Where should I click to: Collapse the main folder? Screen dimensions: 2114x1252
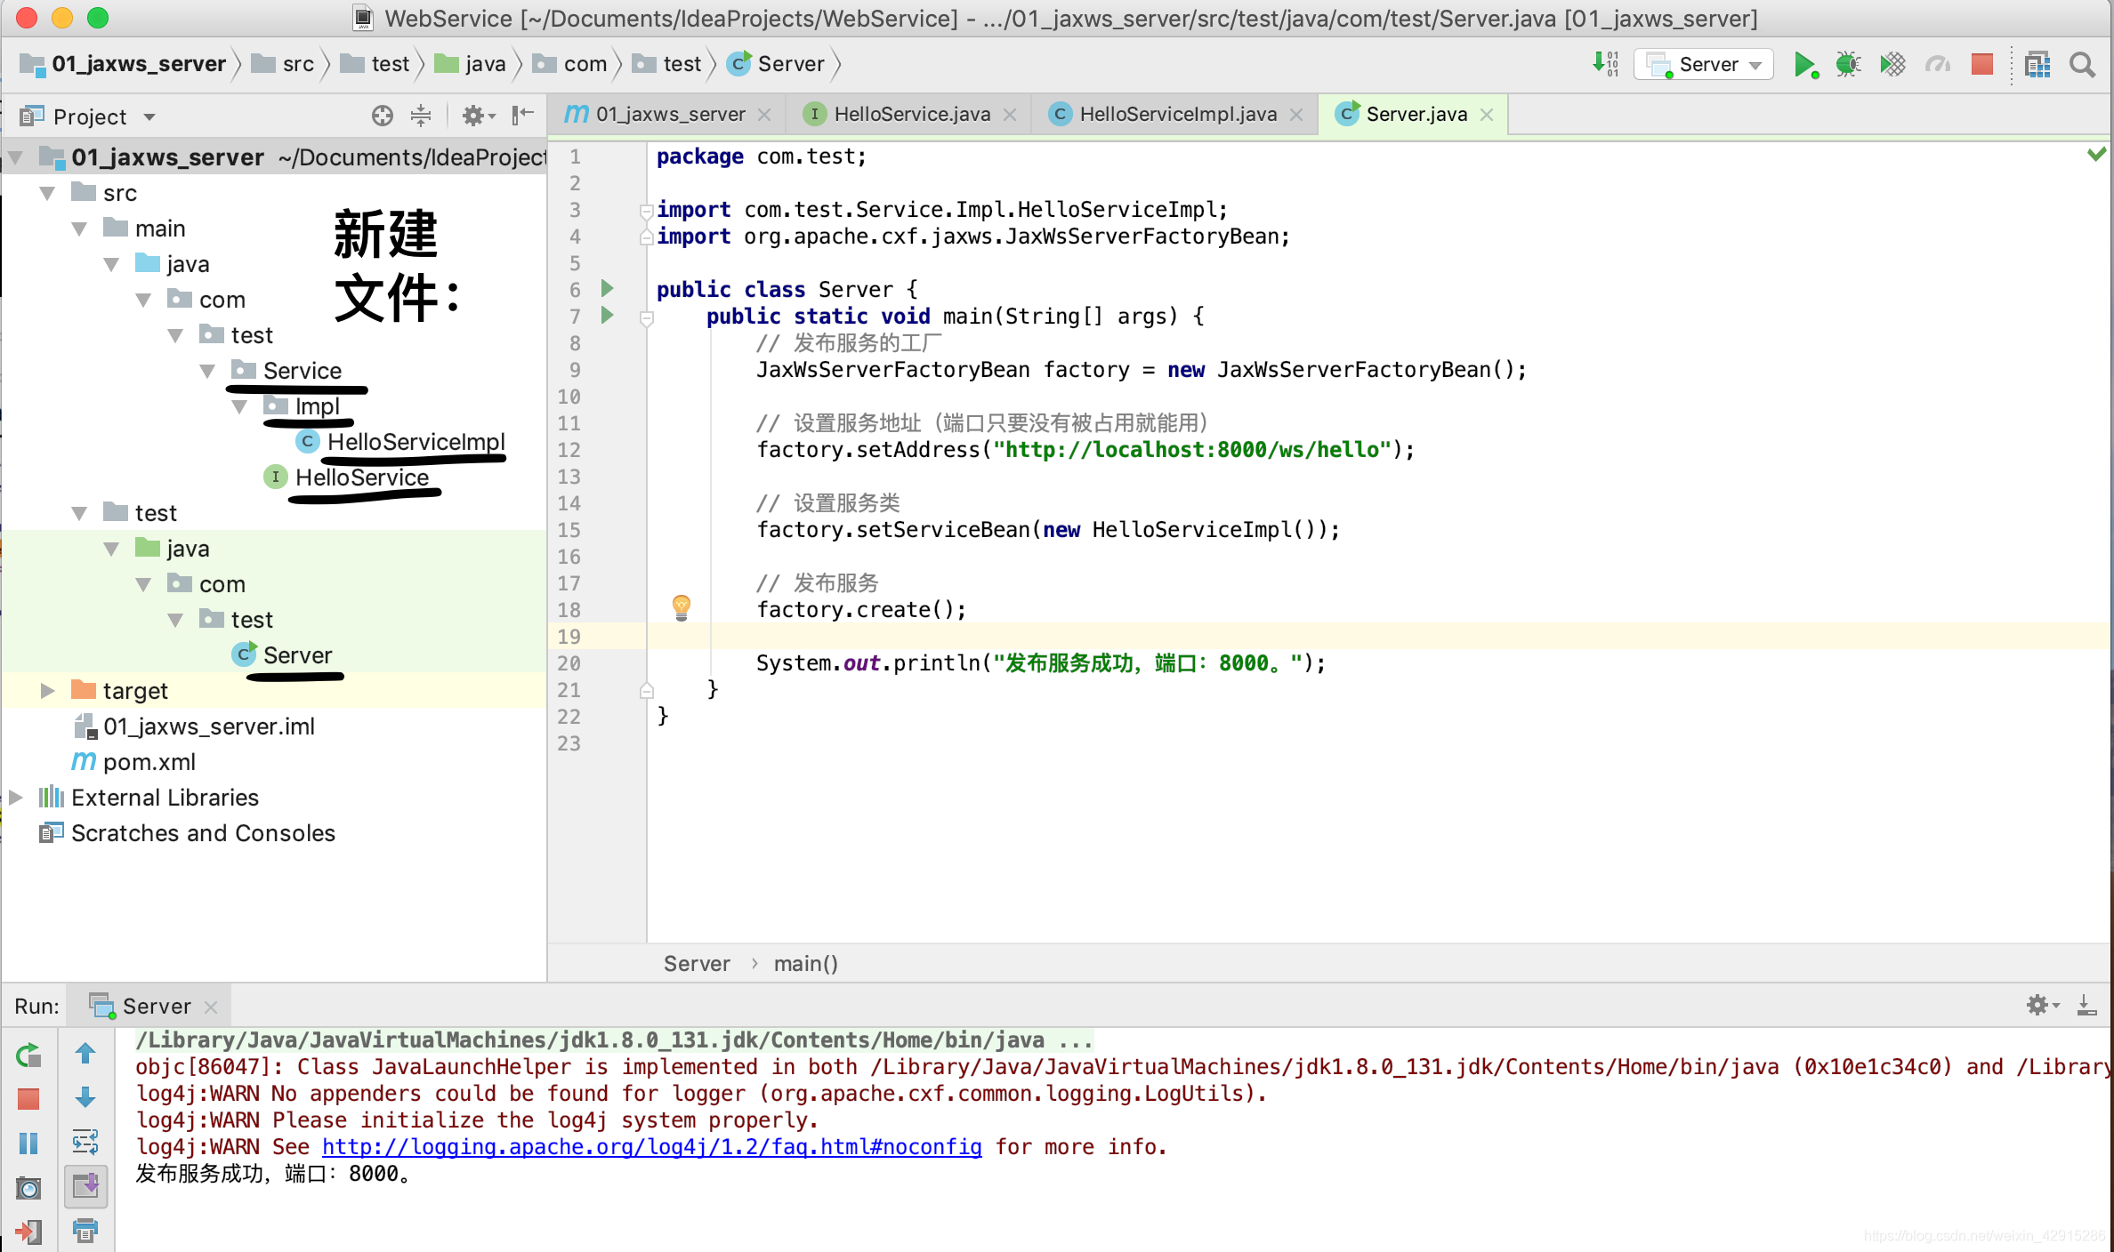coord(80,229)
